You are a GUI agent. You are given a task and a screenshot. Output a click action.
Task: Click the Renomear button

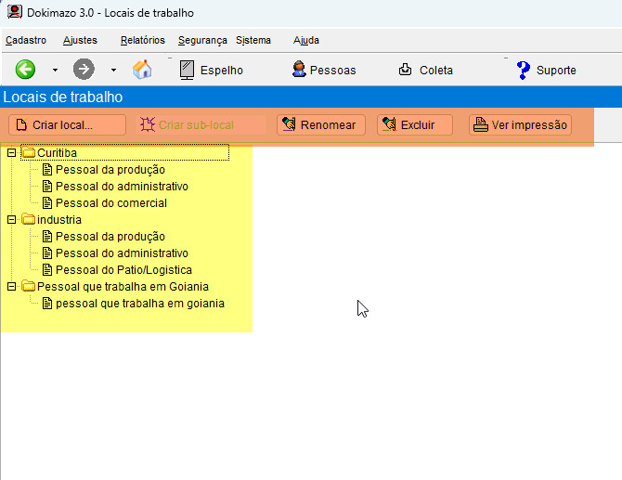(321, 125)
